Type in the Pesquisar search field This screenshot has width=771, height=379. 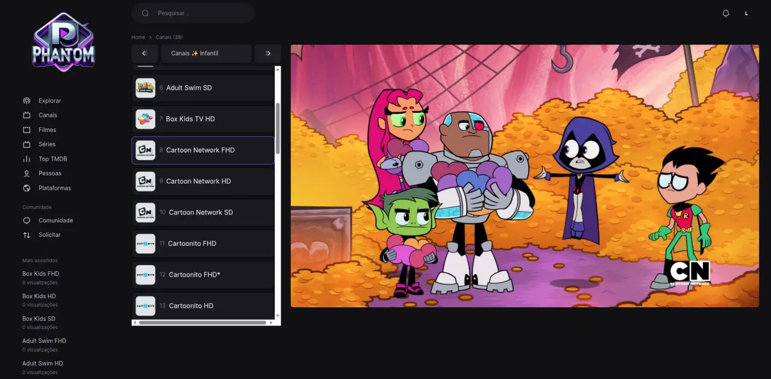point(202,13)
